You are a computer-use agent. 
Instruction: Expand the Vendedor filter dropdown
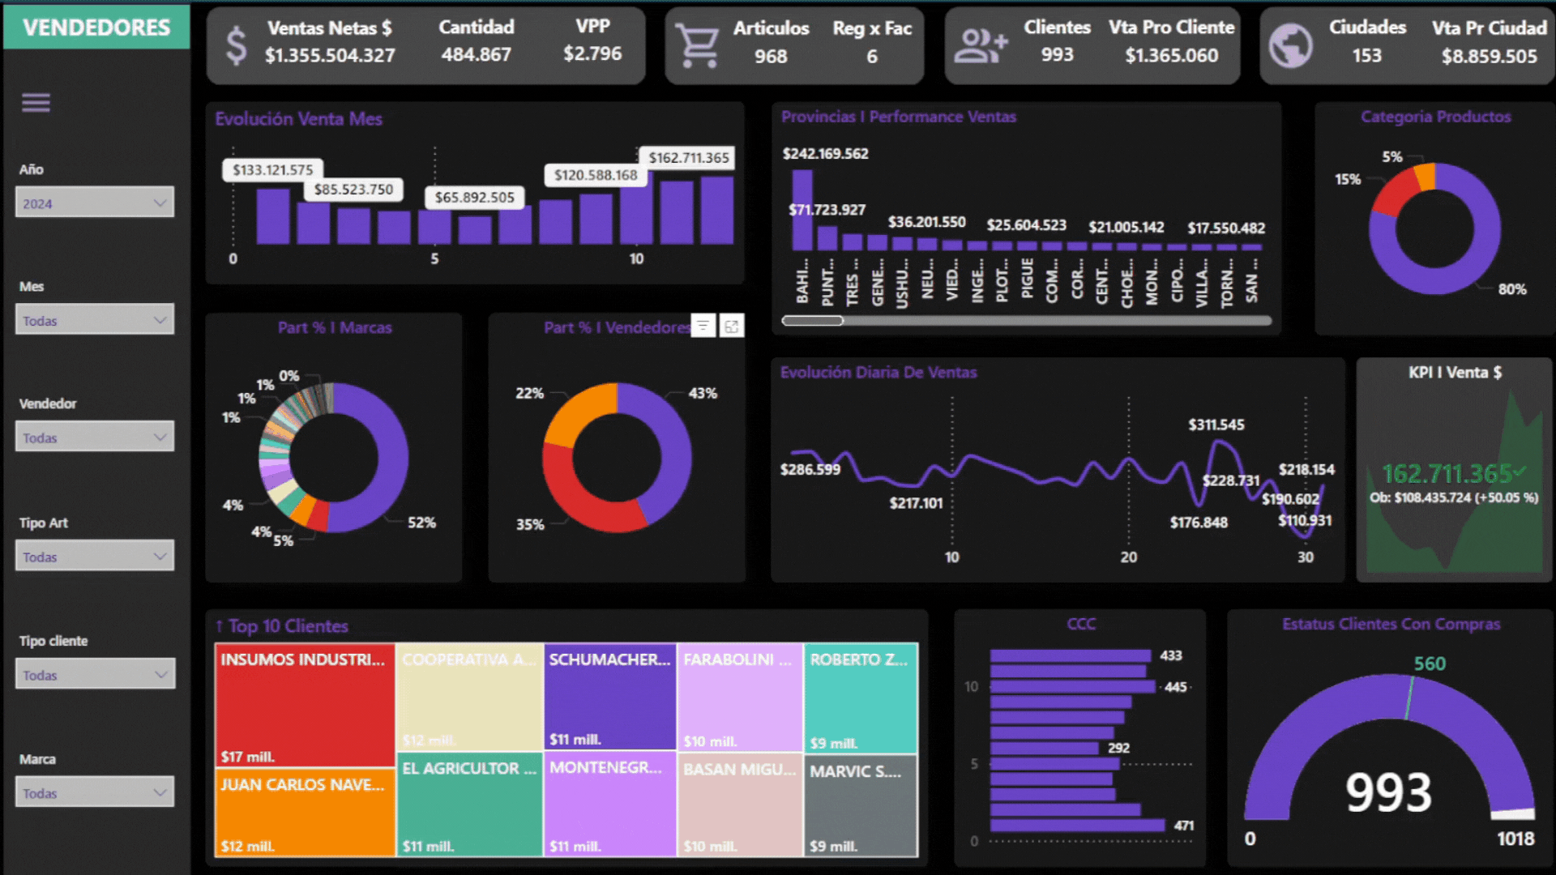pos(94,437)
